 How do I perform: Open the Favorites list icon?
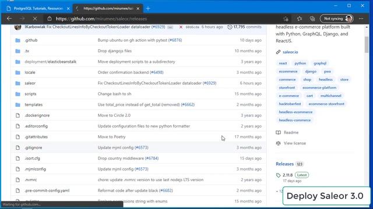click(x=299, y=19)
